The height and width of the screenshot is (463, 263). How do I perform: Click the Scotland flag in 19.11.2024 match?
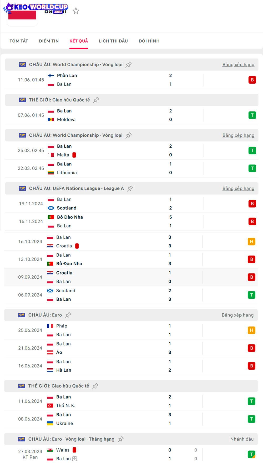click(x=51, y=208)
